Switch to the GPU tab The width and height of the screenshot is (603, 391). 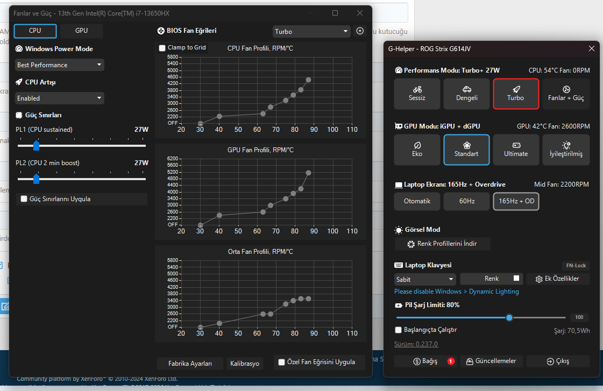click(x=82, y=31)
